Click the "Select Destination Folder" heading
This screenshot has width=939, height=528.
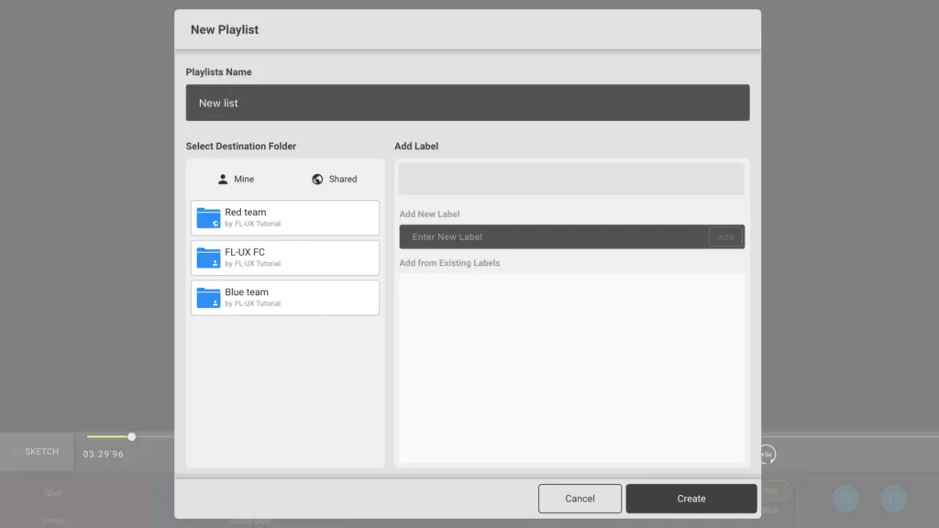pos(241,146)
